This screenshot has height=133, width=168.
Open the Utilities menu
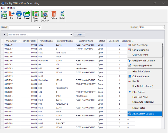click(x=11, y=8)
